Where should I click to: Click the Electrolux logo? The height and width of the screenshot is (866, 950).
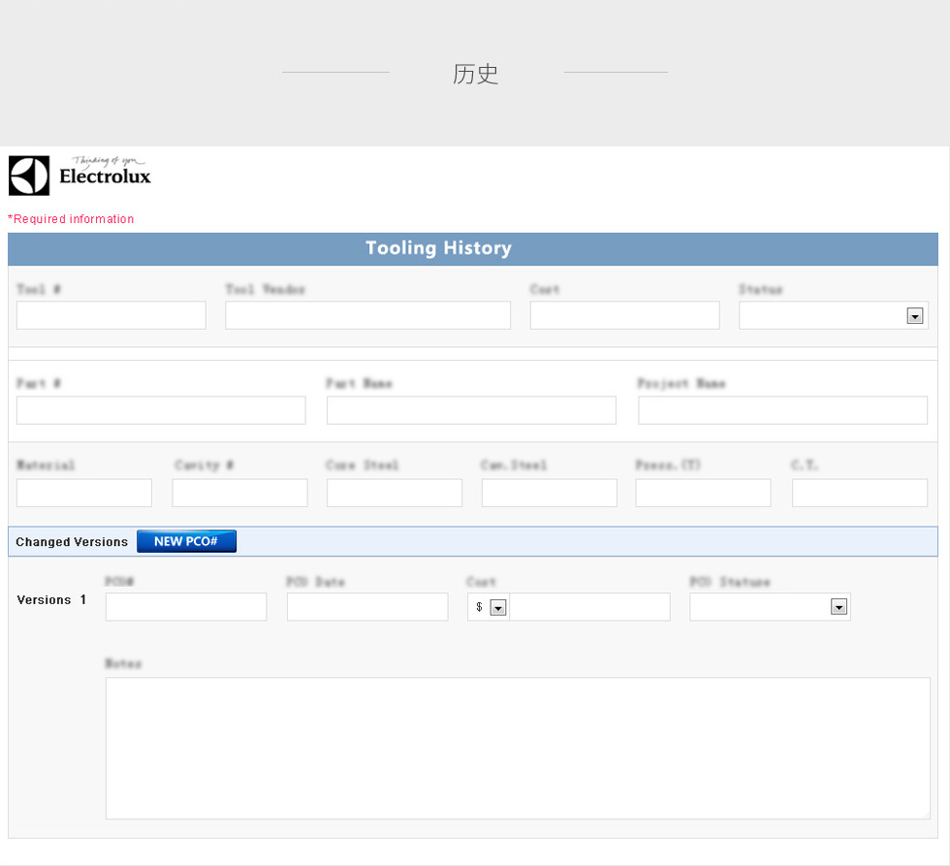tap(80, 175)
